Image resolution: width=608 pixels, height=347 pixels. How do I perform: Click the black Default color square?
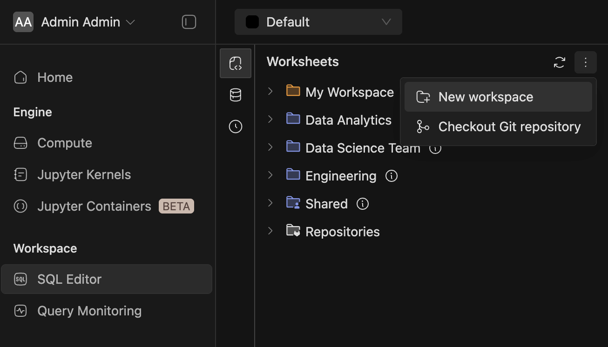tap(252, 22)
